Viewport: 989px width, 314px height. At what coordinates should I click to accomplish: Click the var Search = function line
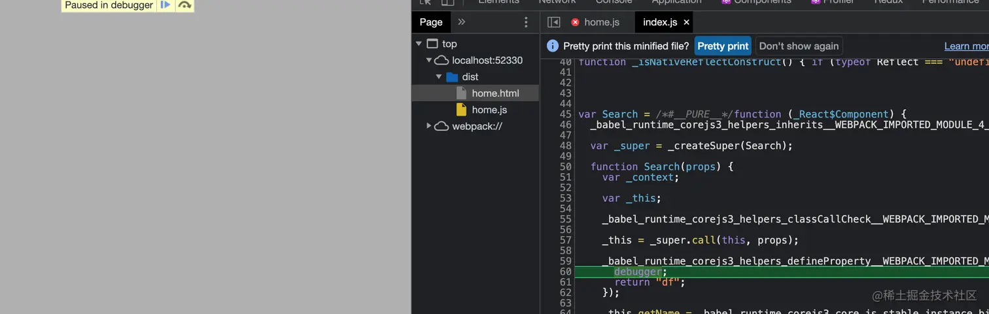742,114
